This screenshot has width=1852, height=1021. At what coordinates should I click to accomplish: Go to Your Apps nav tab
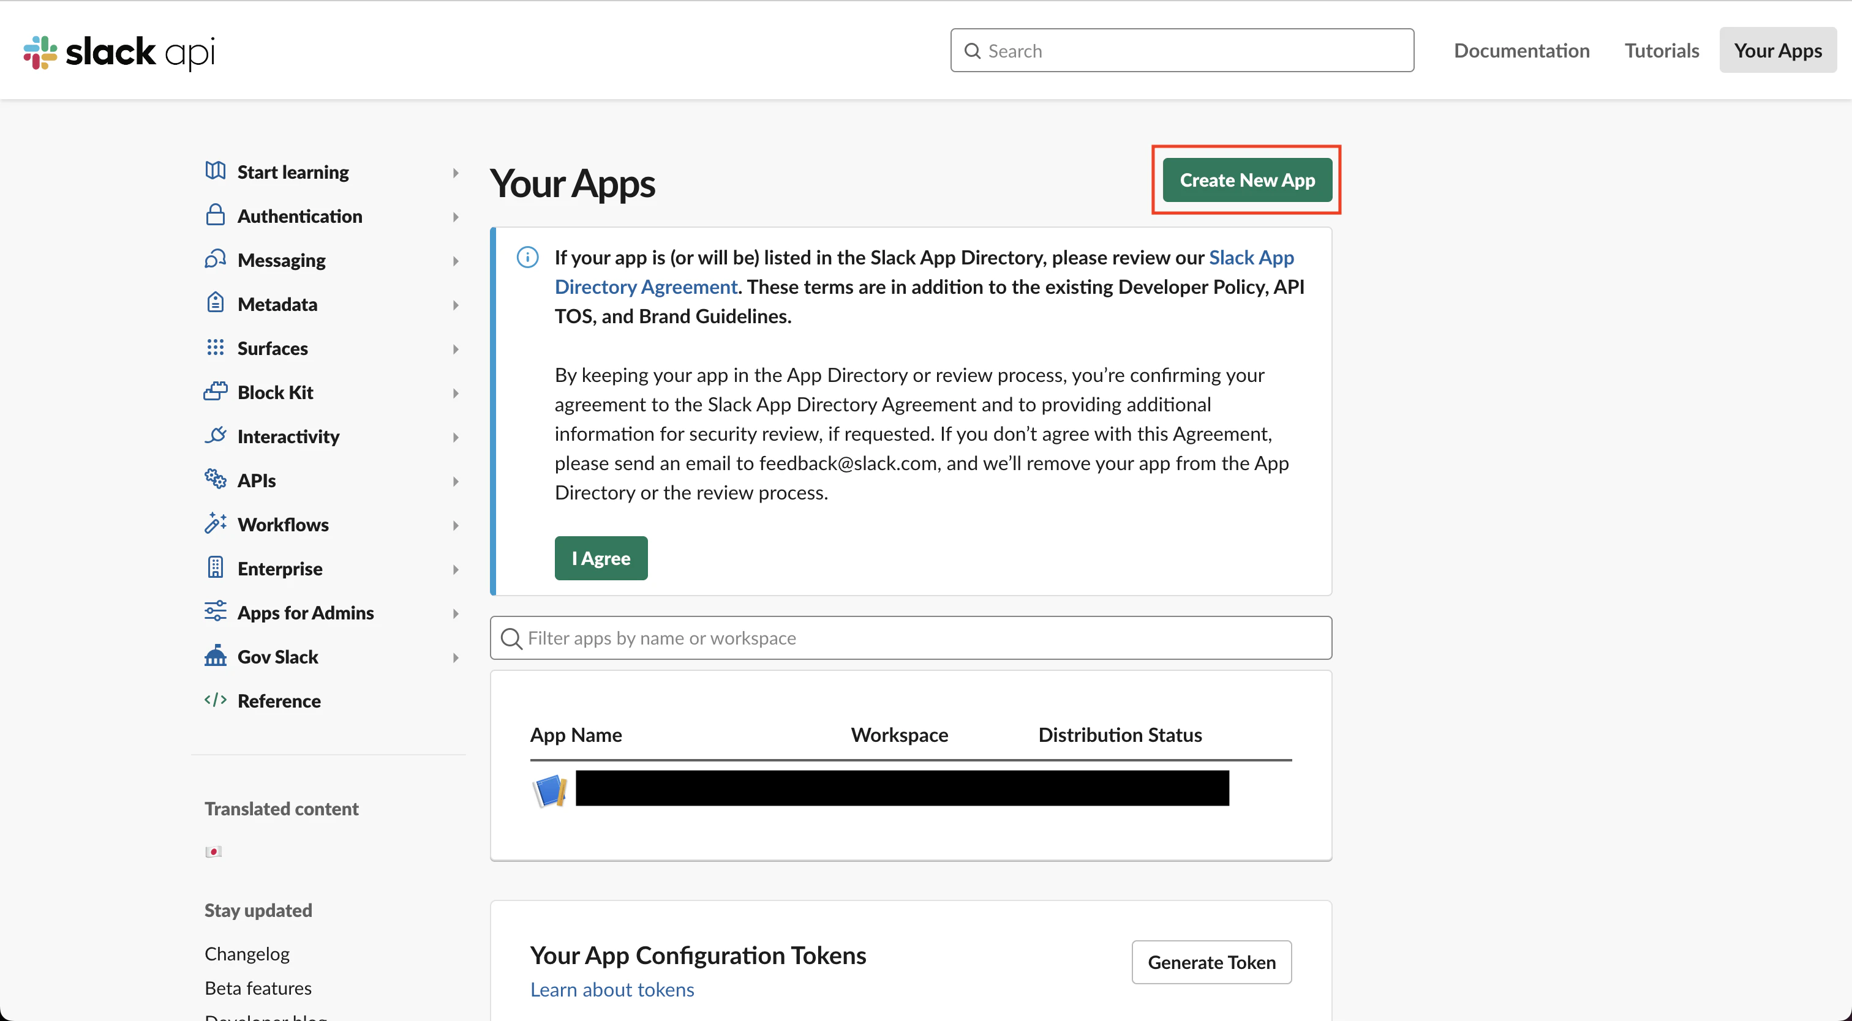[x=1777, y=50]
